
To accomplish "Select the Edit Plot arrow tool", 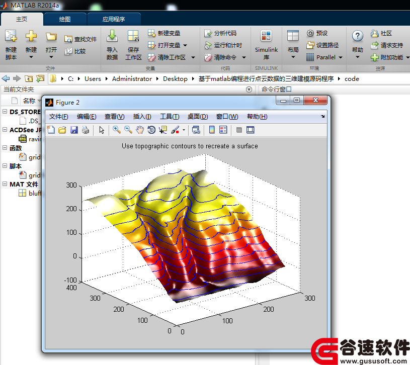I will (x=102, y=130).
